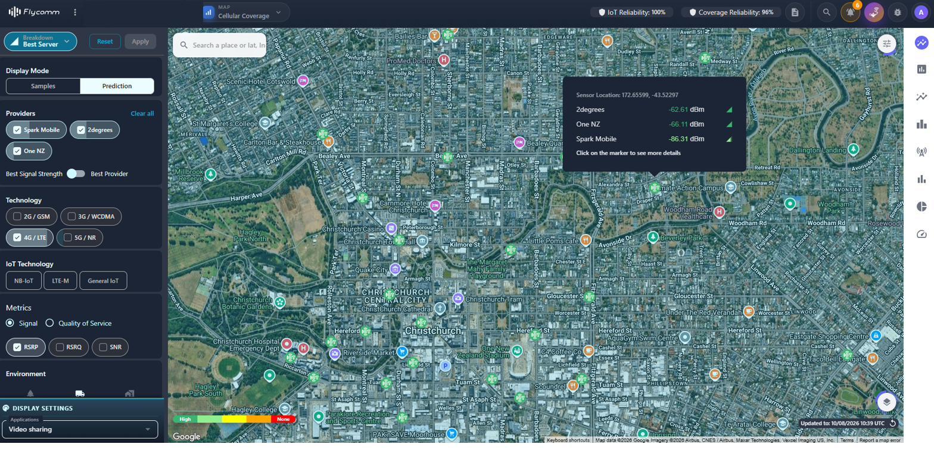Uncheck the One NZ provider
Viewport: 934px width, 450px height.
tap(29, 151)
